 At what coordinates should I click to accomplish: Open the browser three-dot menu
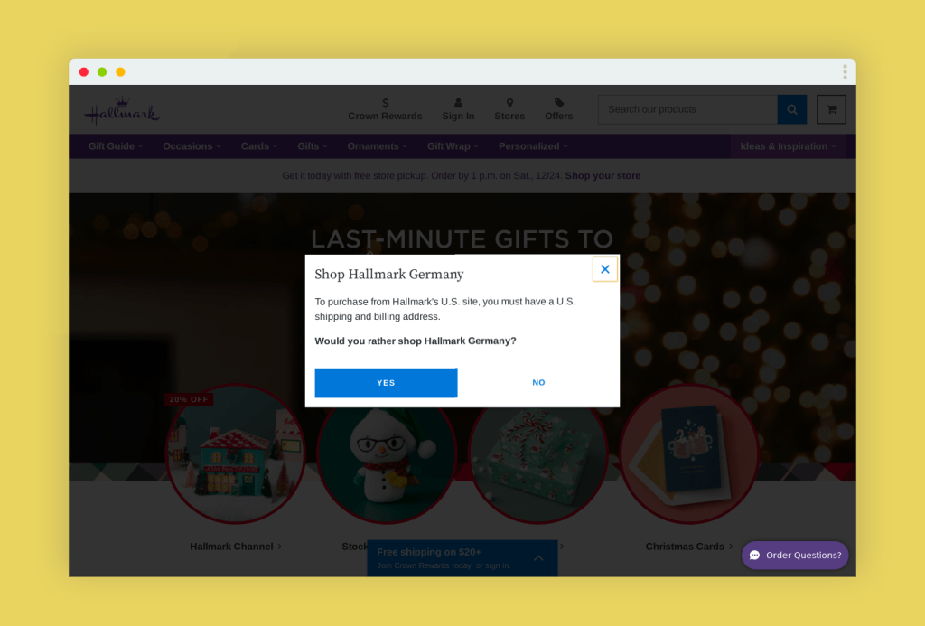845,72
